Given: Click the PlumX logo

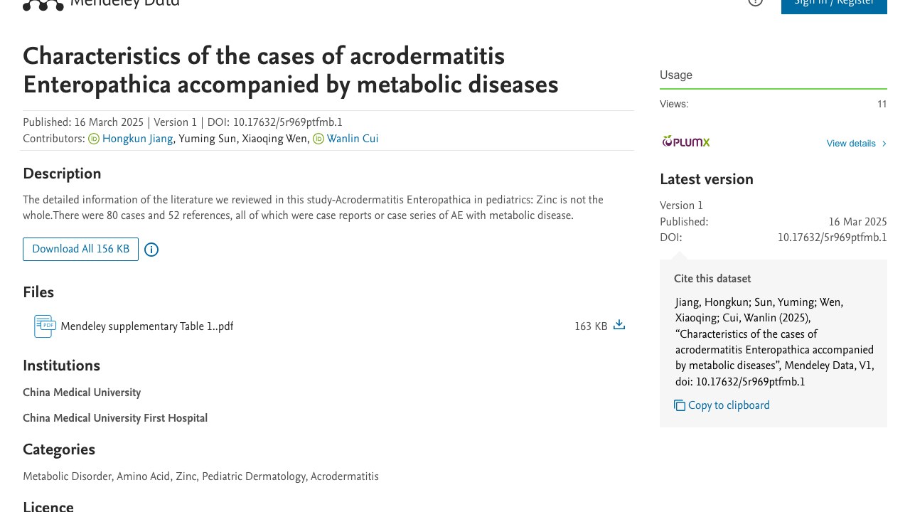Looking at the screenshot, I should click(x=686, y=142).
